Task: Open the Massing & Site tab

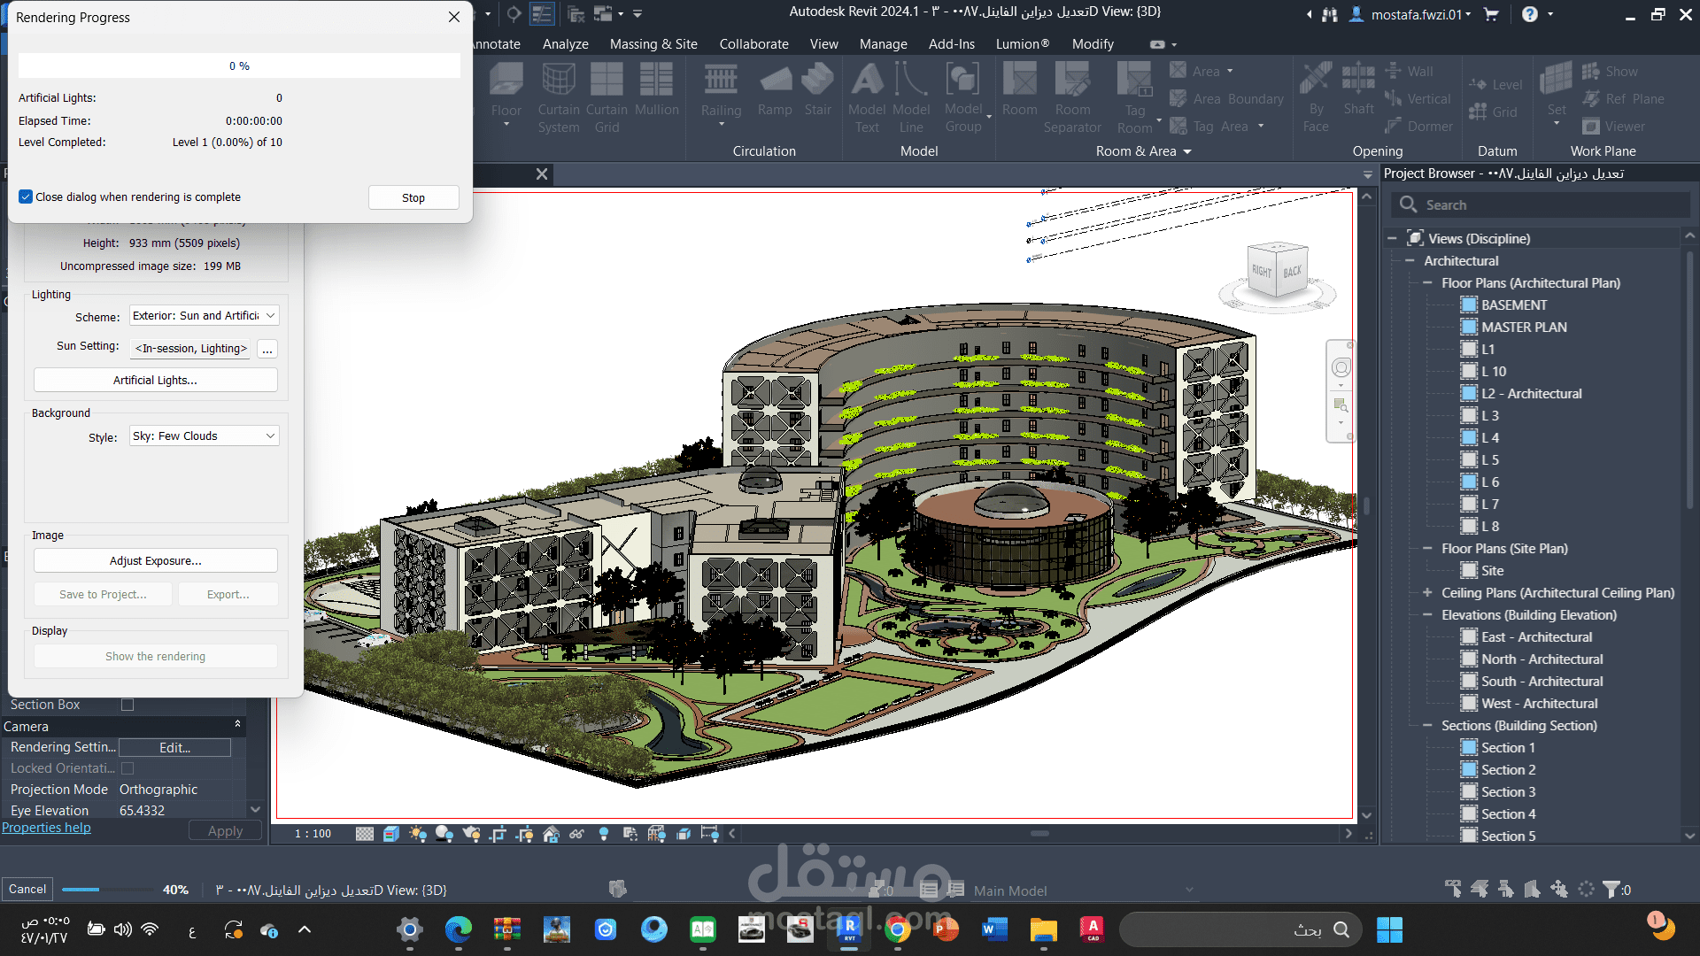Action: [x=653, y=44]
